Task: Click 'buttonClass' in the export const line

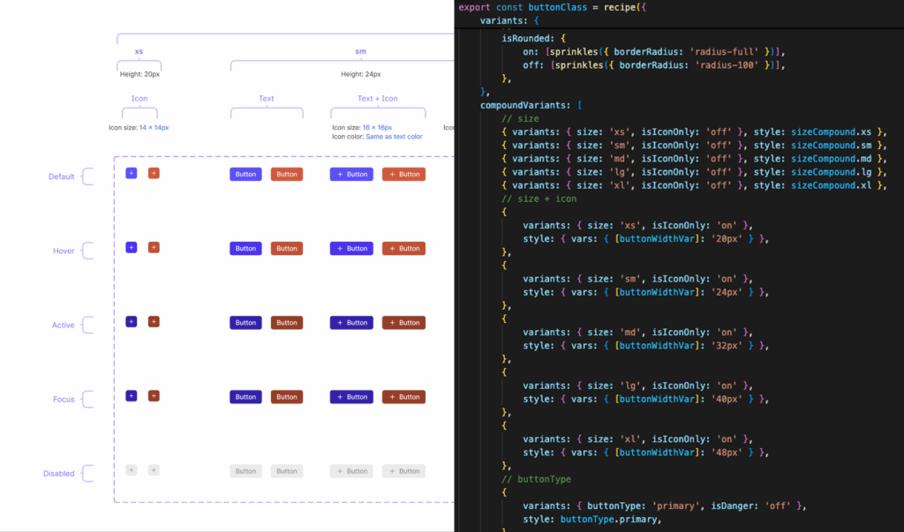Action: 558,7
